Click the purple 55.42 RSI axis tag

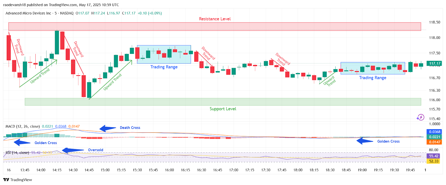click(x=433, y=156)
